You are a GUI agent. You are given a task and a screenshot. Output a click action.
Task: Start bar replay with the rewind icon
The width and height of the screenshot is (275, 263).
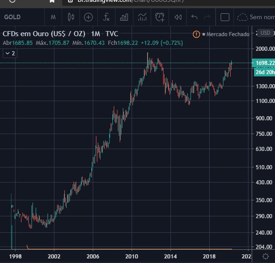pyautogui.click(x=178, y=17)
